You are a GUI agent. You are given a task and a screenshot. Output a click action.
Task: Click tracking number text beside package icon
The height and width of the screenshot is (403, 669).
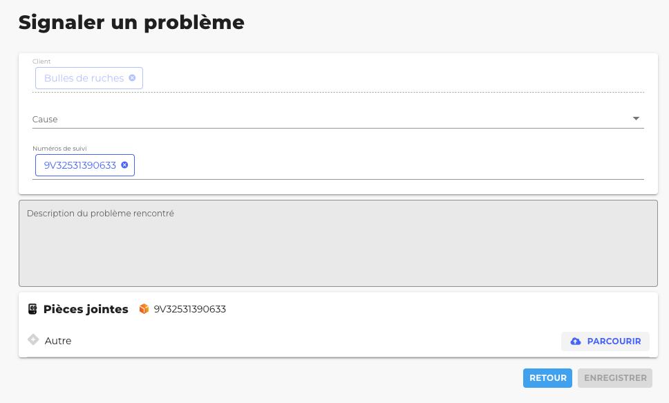190,309
